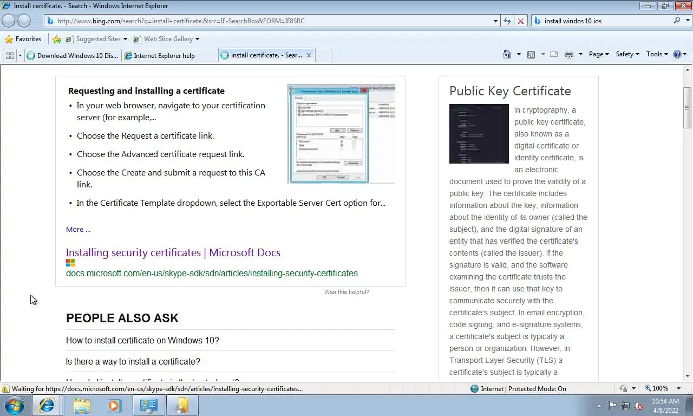Click 'Was this helpful?' link
Viewport: 693px width, 416px height.
coord(346,292)
